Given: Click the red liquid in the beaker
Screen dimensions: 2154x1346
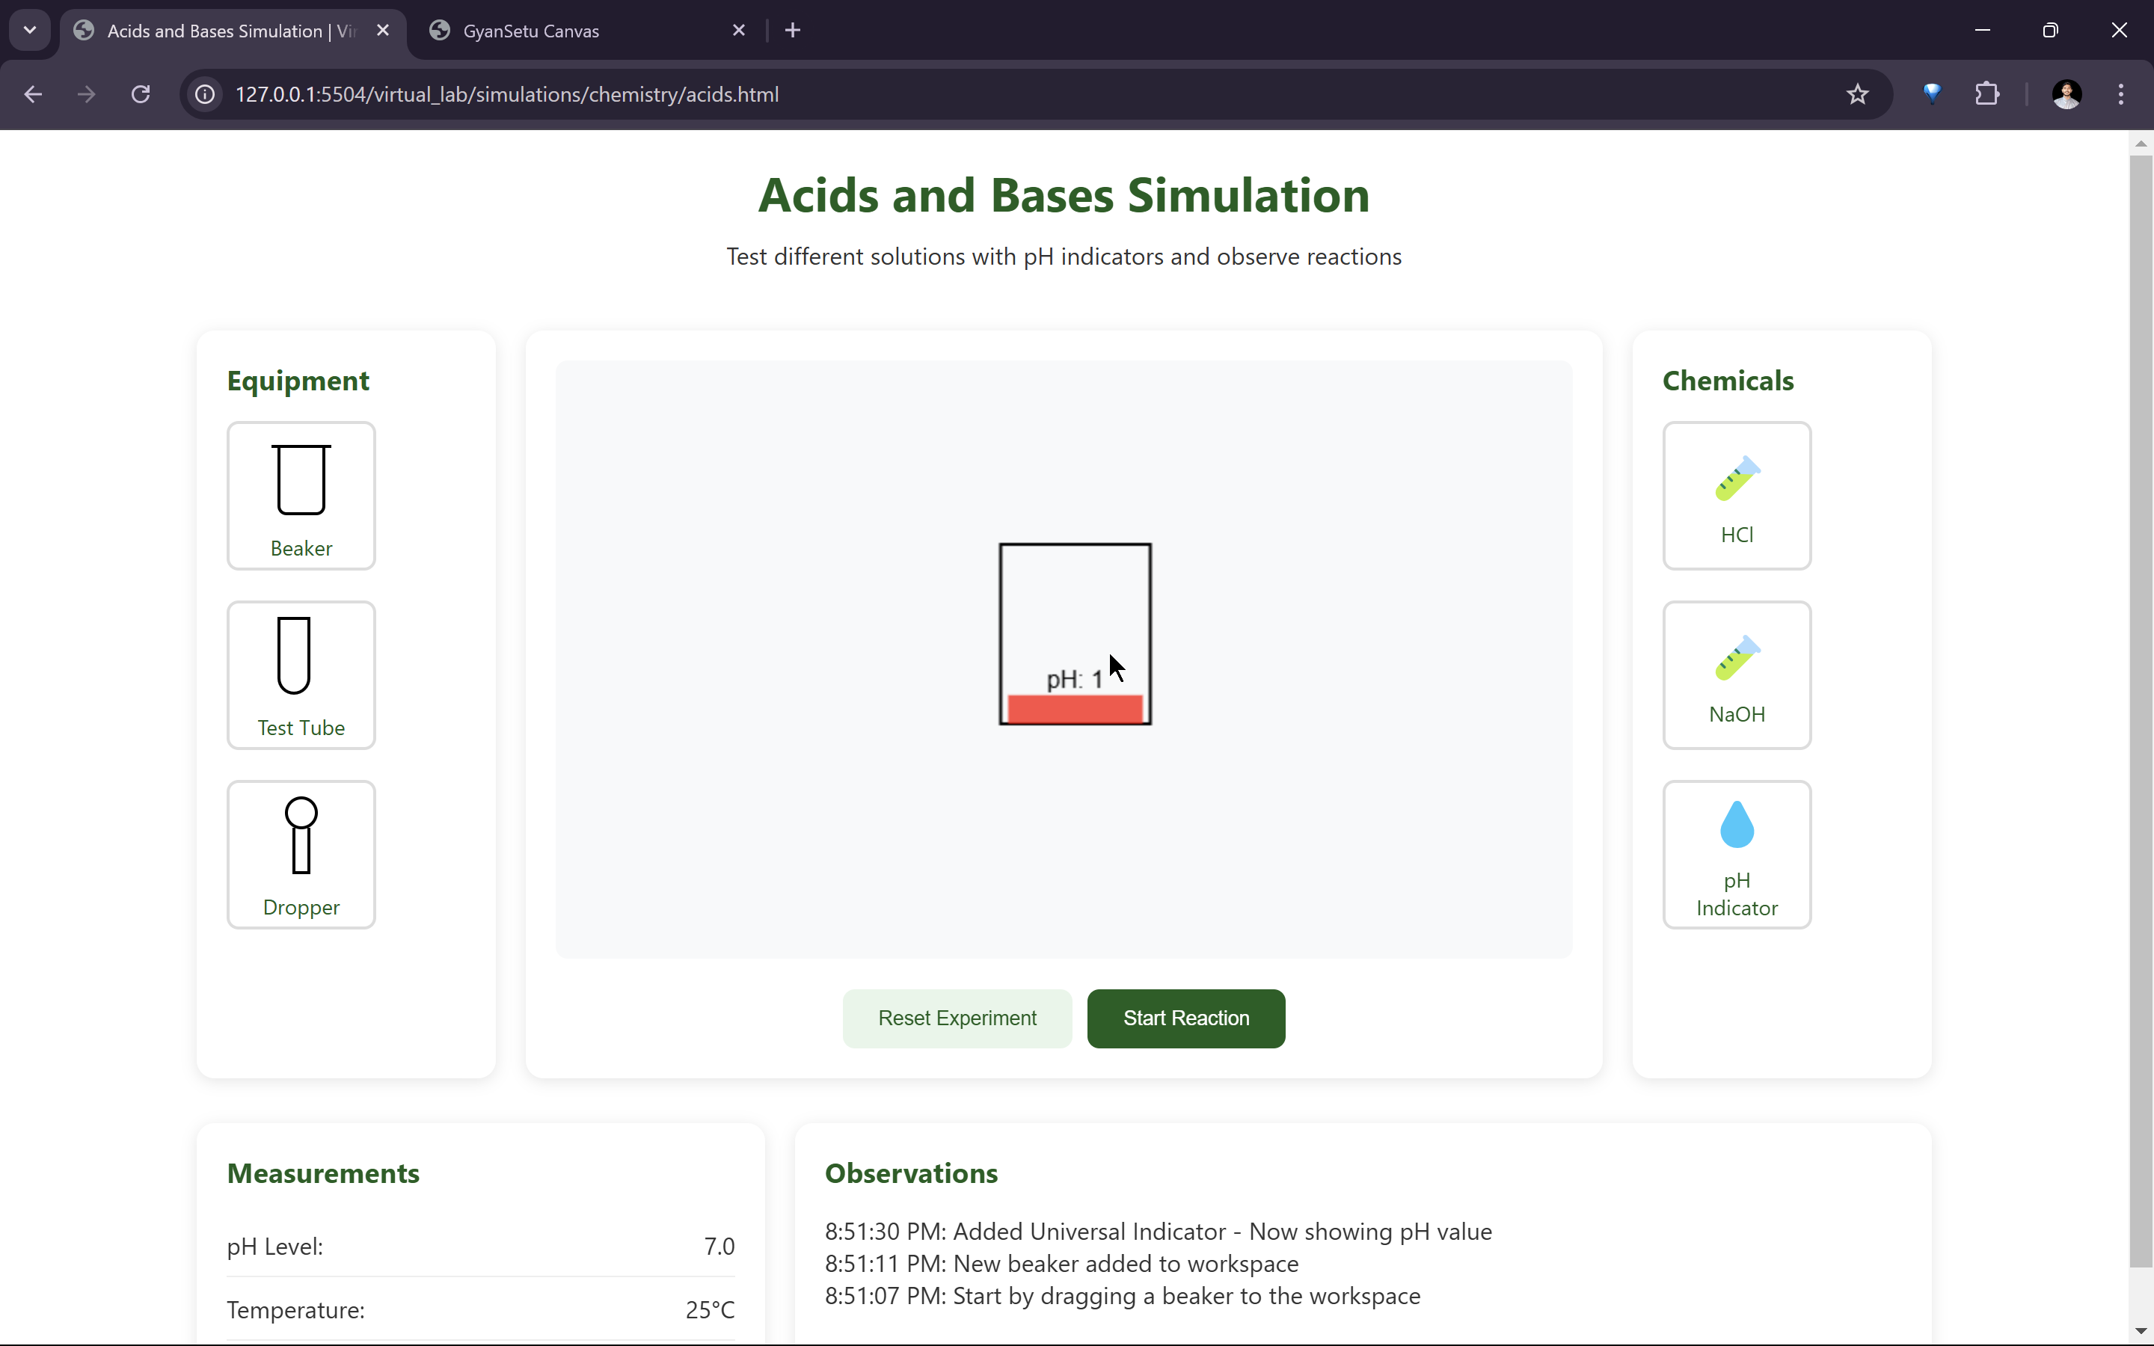Looking at the screenshot, I should click(1074, 710).
